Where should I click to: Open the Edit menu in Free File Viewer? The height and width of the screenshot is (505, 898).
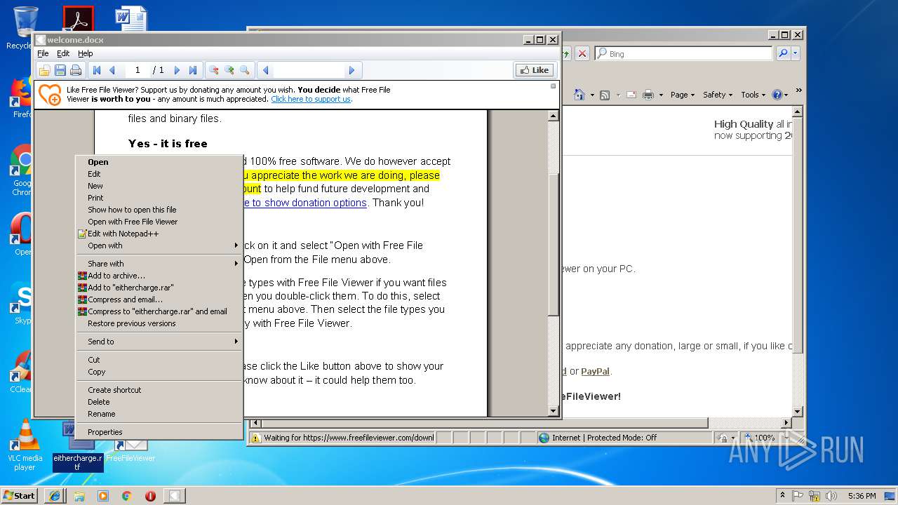63,53
